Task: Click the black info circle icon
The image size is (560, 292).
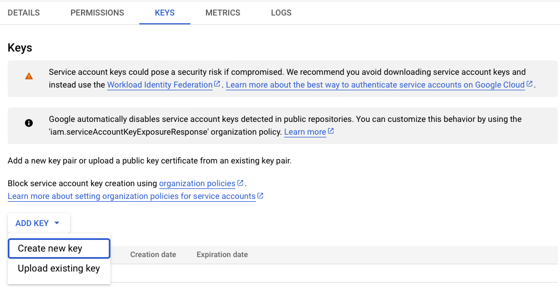Action: coord(29,123)
